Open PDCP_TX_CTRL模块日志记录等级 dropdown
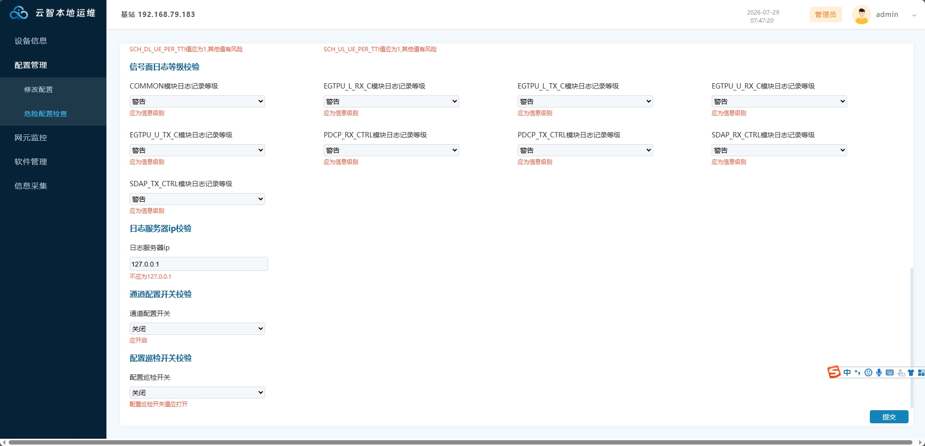This screenshot has width=925, height=446. point(585,150)
